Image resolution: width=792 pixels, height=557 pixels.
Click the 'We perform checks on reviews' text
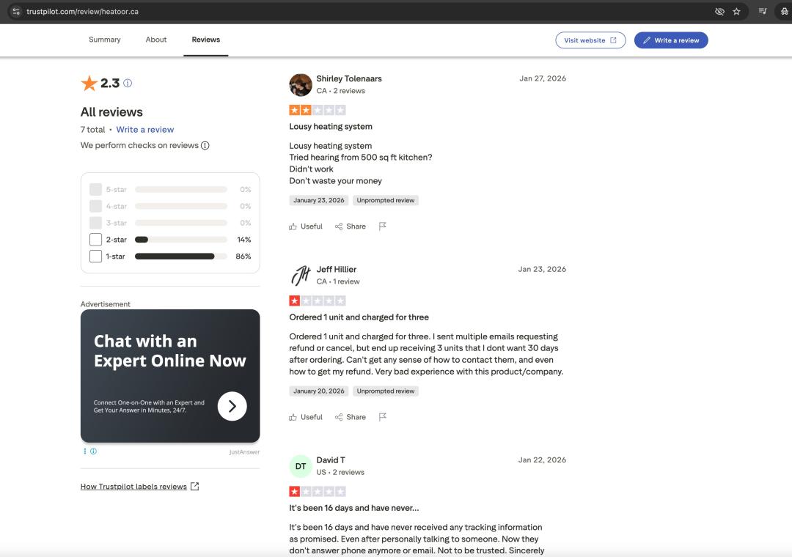[139, 145]
